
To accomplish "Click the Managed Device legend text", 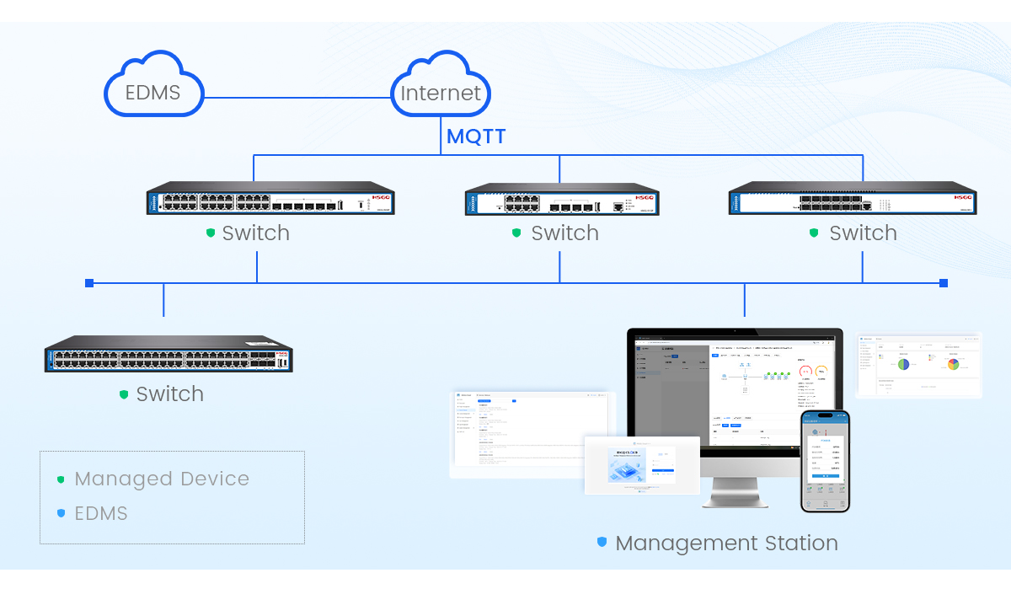I will point(162,479).
